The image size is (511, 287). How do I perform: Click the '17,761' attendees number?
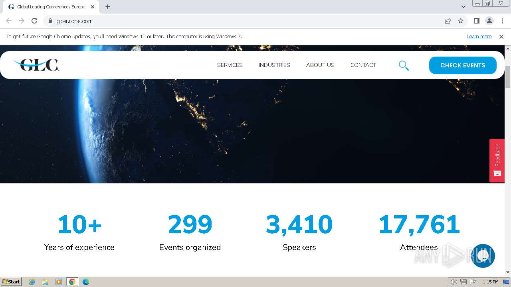point(419,224)
